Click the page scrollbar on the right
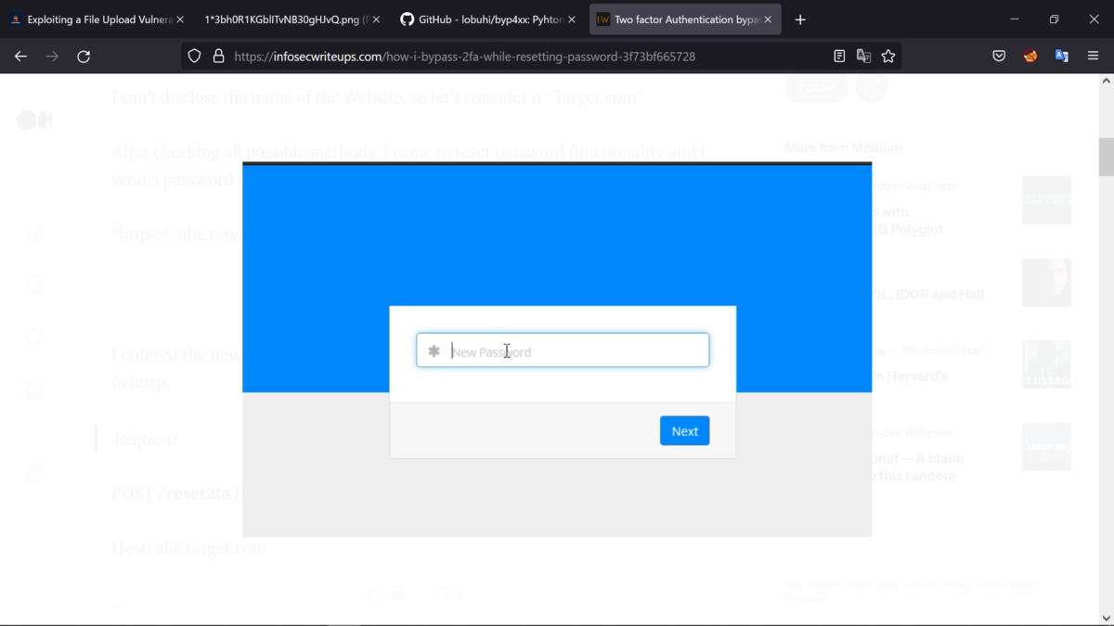 click(x=1106, y=158)
